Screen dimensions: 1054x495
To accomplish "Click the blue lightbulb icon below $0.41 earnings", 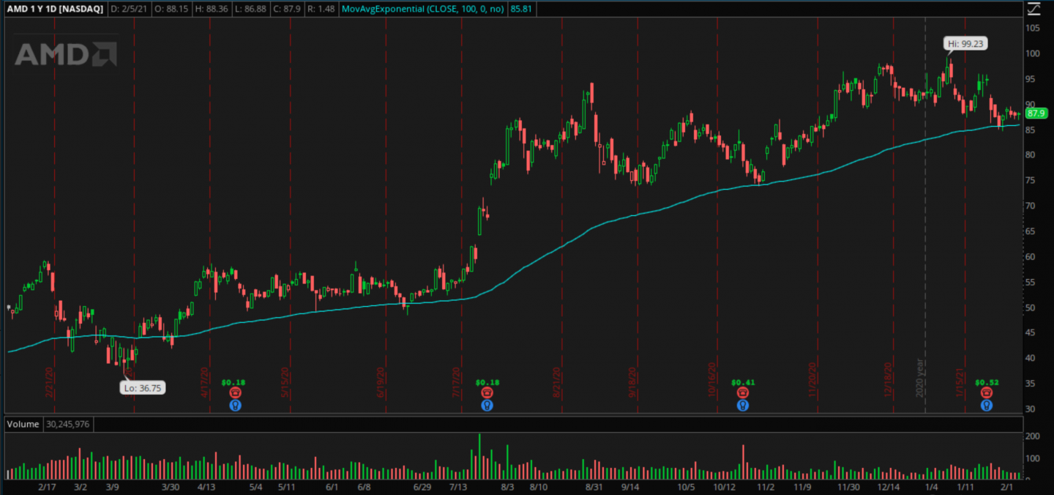I will coord(743,405).
